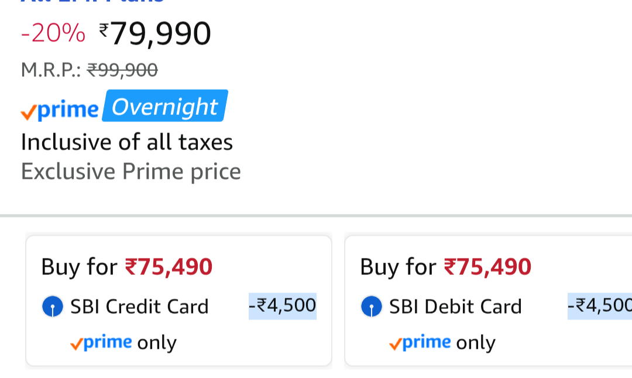This screenshot has height=378, width=632.
Task: Click the M.R.P. label text
Action: 51,70
